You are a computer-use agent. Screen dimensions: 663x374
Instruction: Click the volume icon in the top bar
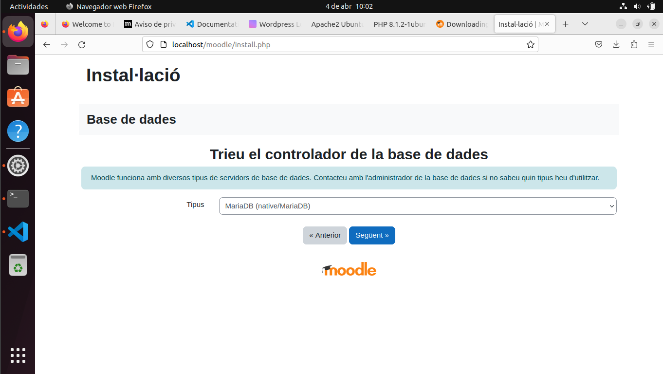[637, 6]
